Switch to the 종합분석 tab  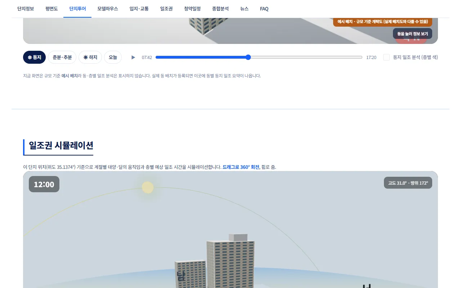tap(220, 9)
